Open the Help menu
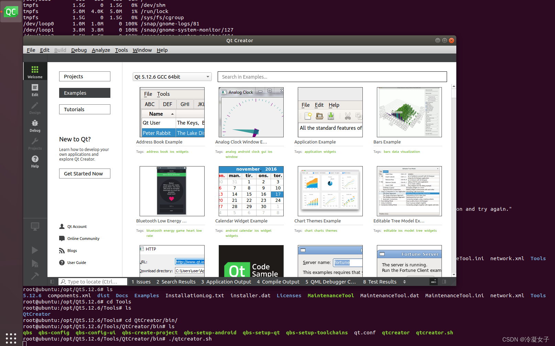 pyautogui.click(x=162, y=50)
